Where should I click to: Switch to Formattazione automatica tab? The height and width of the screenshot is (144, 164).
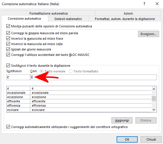click(x=49, y=13)
